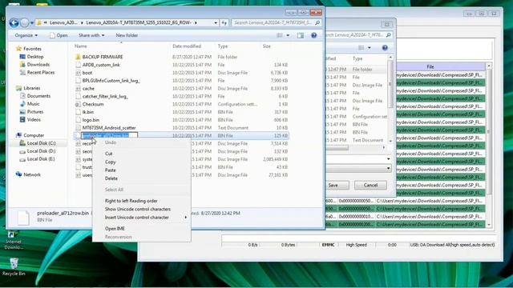Toggle the preview pane icon
513x288 pixels.
pos(301,35)
